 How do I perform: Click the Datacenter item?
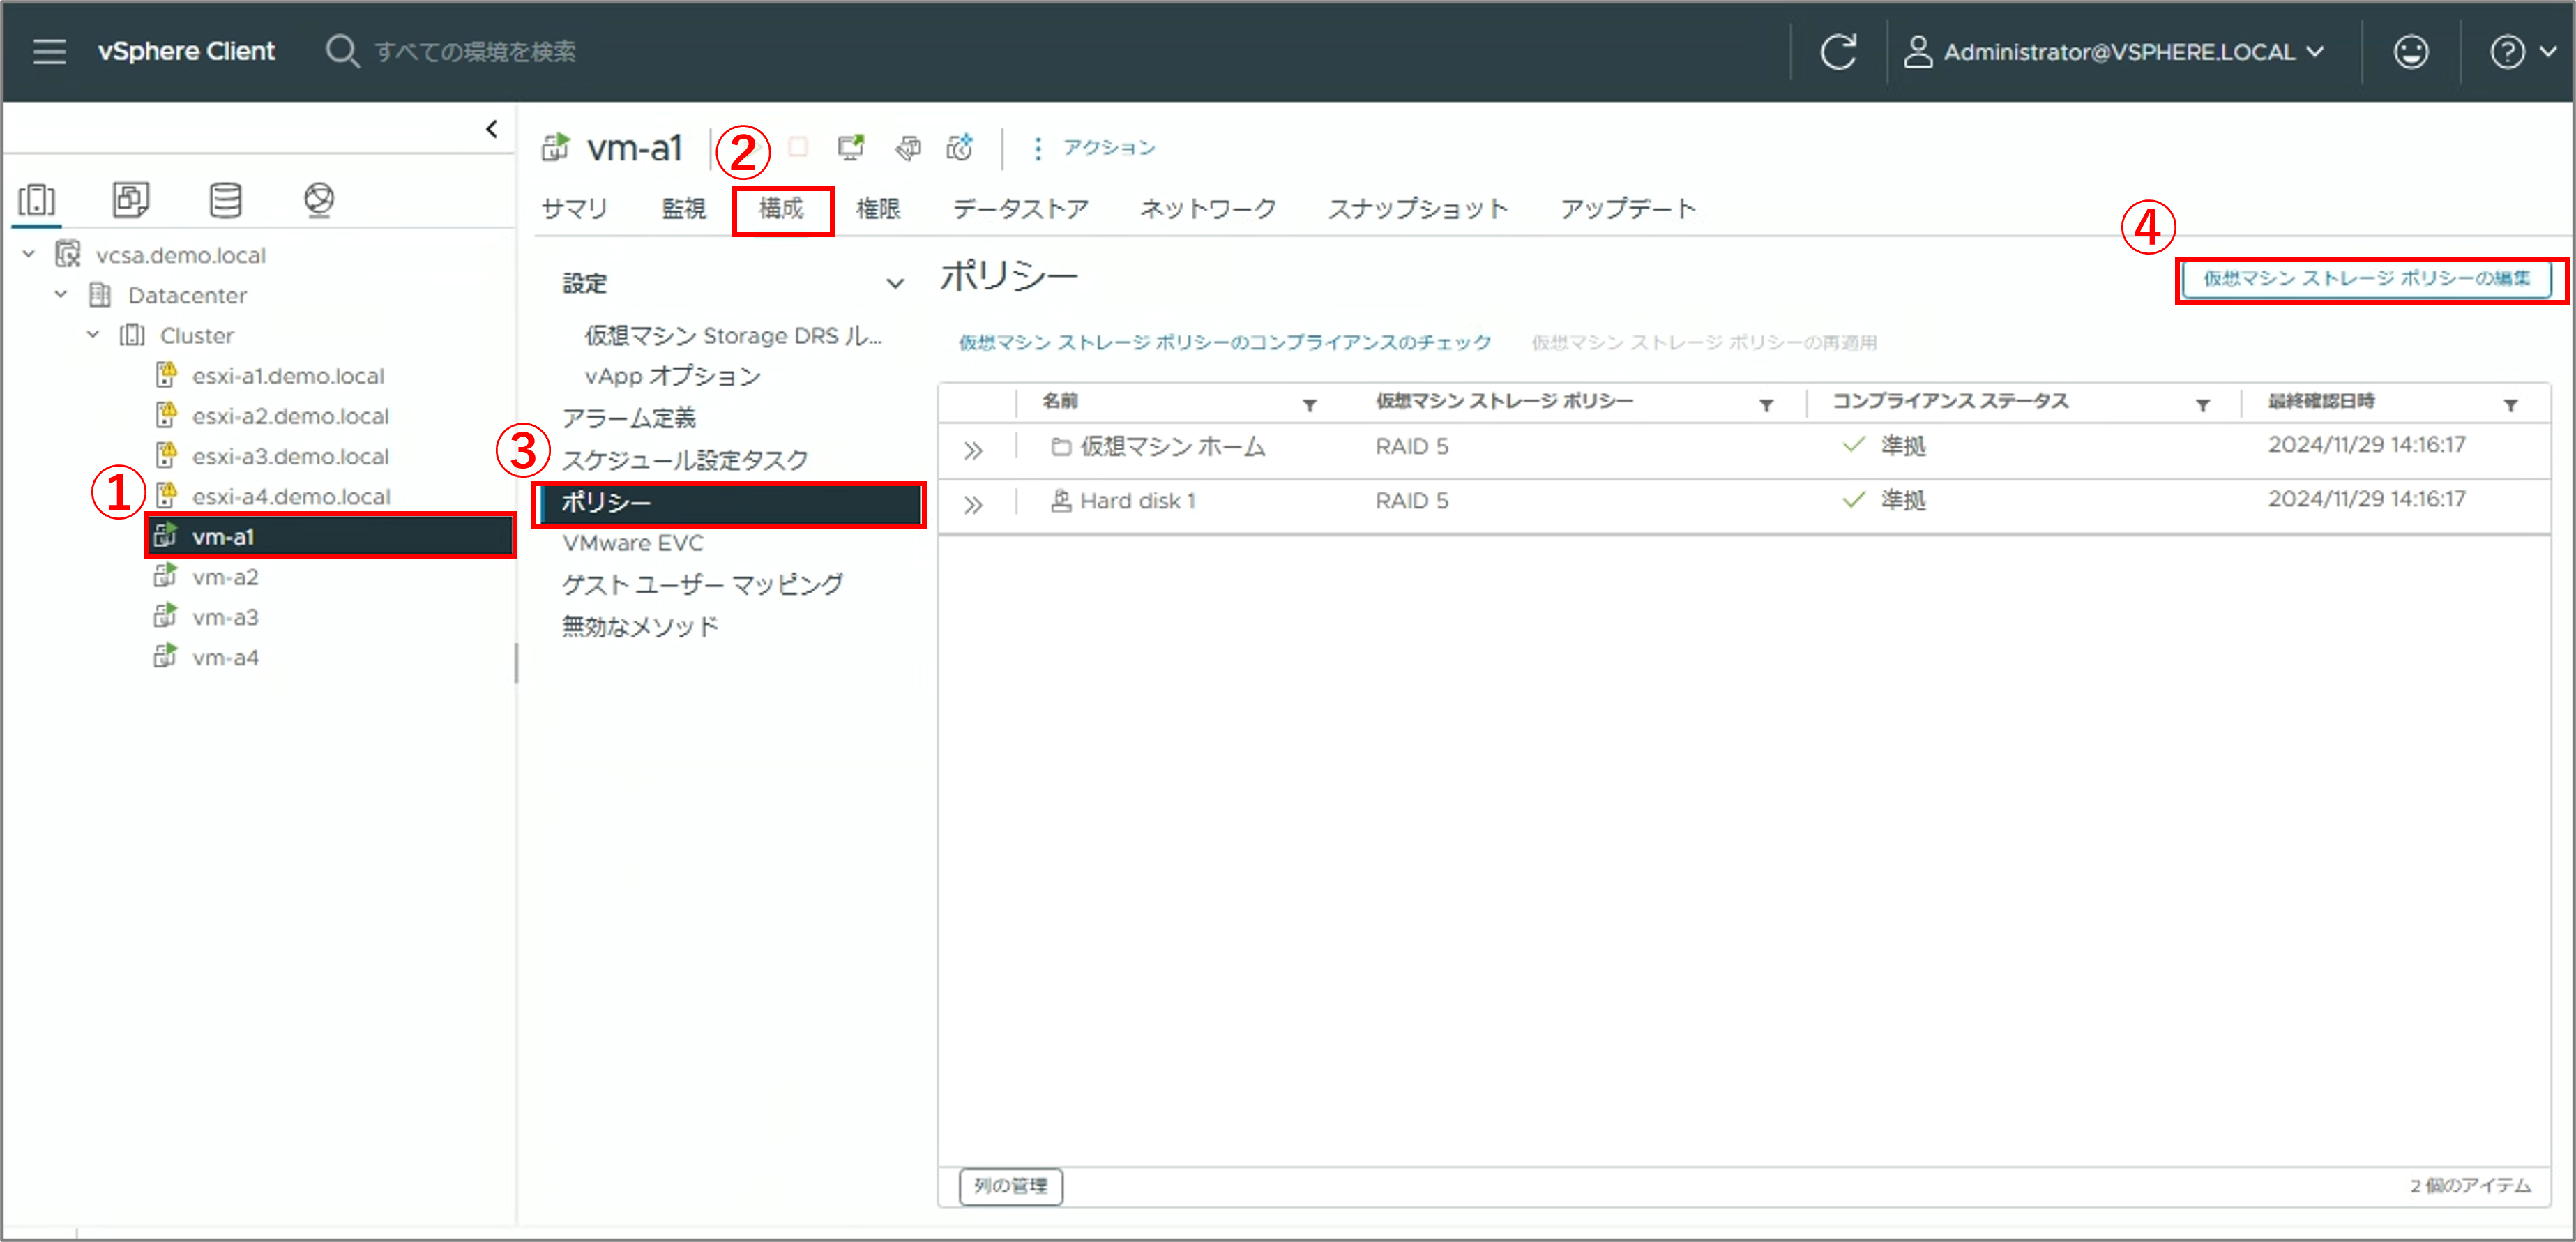[187, 295]
